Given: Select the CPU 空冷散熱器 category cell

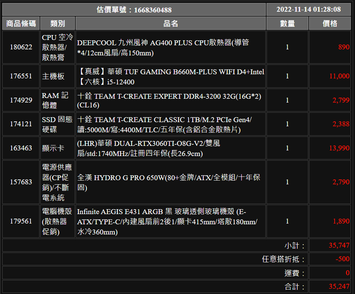Looking at the screenshot, I should 58,47.
